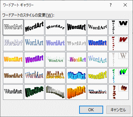Image resolution: width=133 pixels, height=117 pixels.
Task: Pick the brown wood-textured WordArt style
Action: point(13,76)
